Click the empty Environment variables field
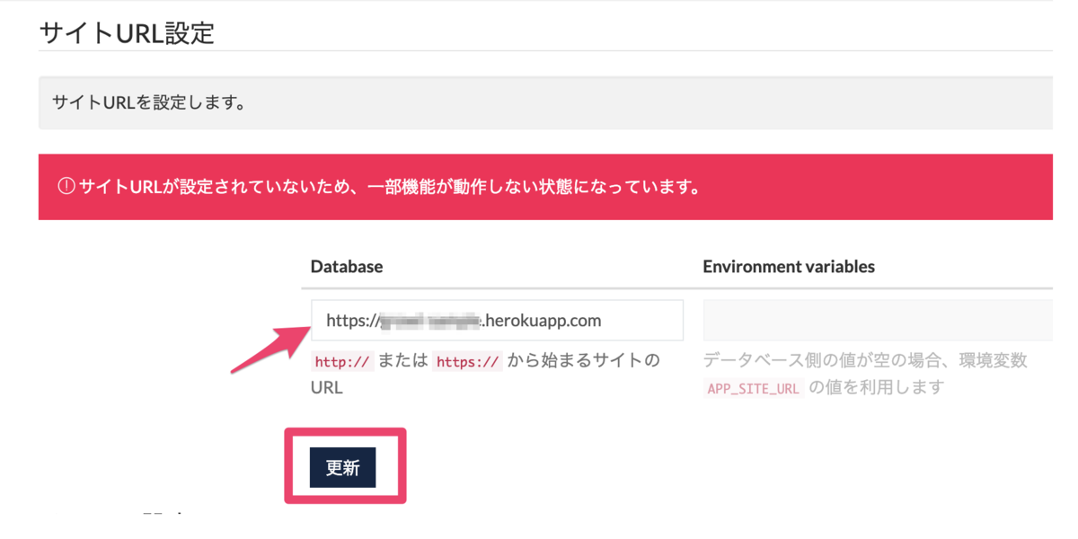1078x539 pixels. pos(876,320)
